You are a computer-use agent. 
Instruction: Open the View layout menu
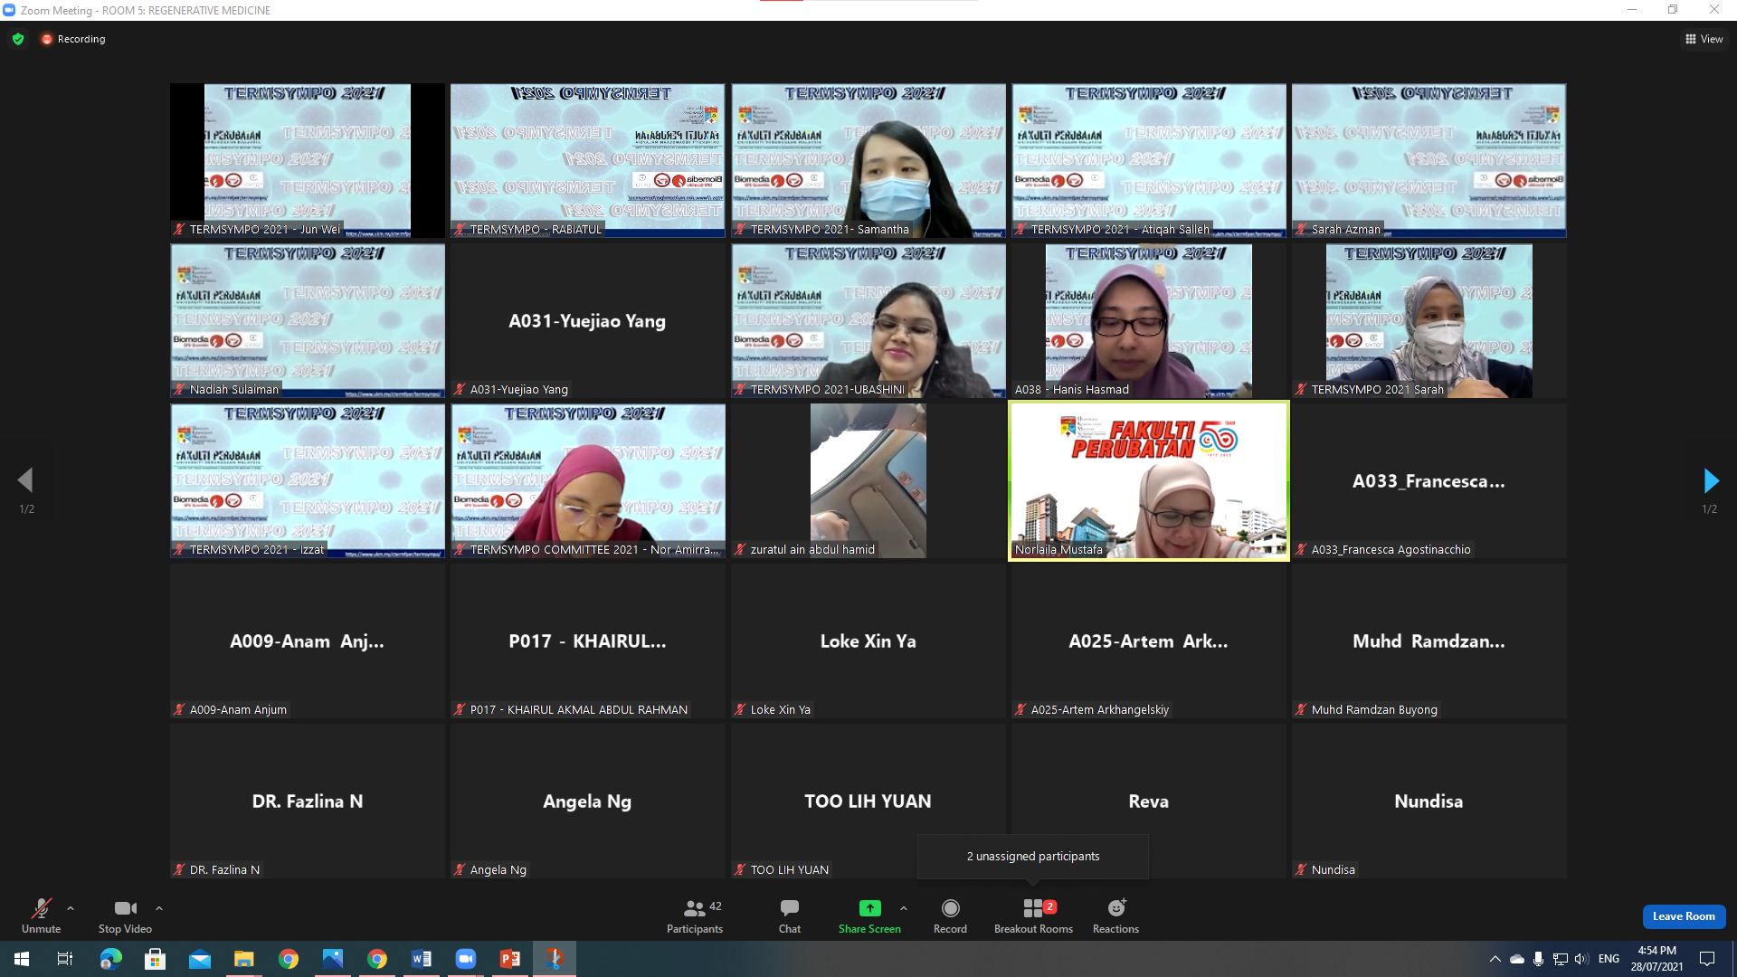click(1704, 39)
